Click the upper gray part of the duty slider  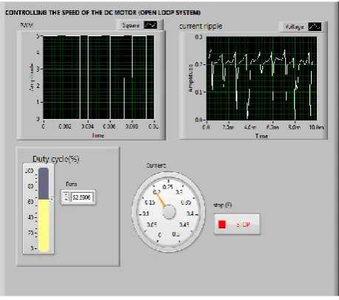[x=44, y=184]
